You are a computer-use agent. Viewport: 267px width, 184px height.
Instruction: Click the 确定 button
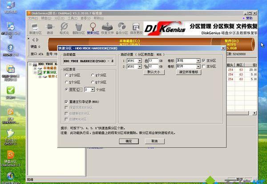[129, 141]
